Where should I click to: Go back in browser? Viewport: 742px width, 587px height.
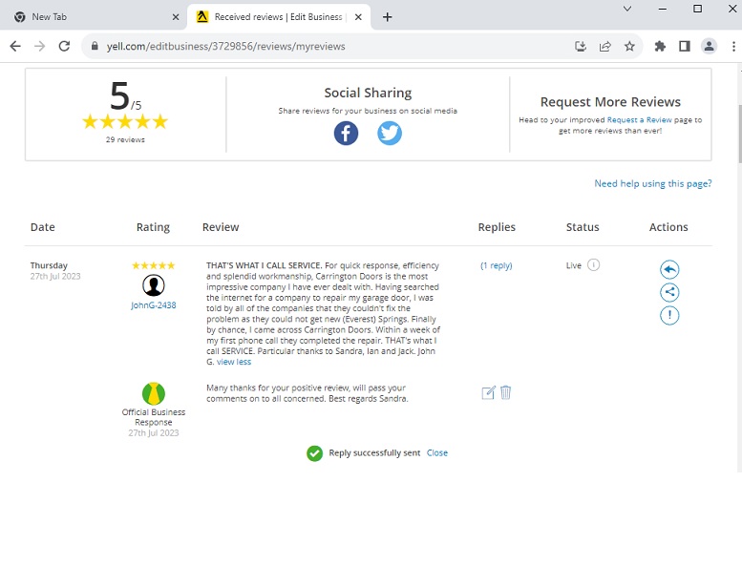click(15, 46)
